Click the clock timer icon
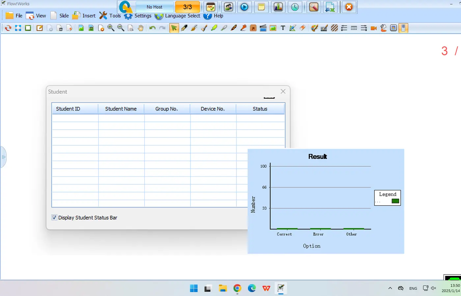This screenshot has width=461, height=296. click(x=295, y=7)
